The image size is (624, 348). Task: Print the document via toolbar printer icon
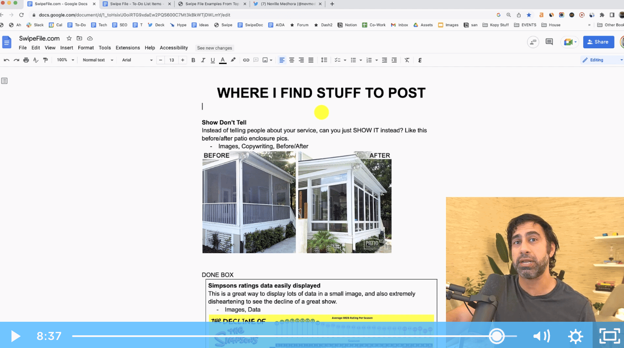click(26, 60)
